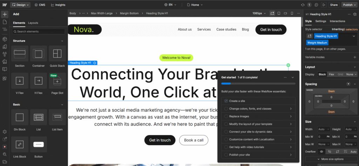Expand the style selector class dropdown arrow
Viewport: 359px width, 166px height.
[354, 36]
